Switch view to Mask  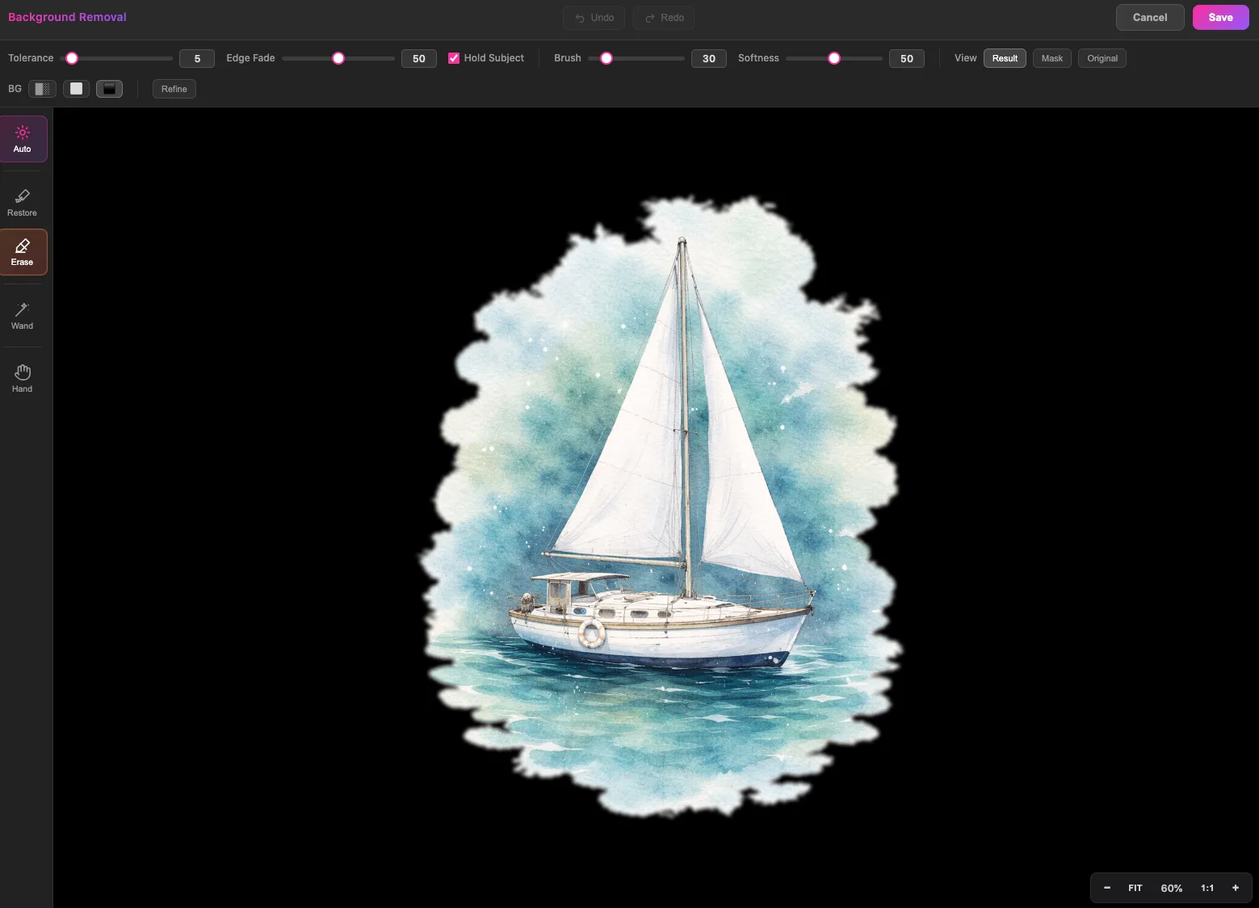pyautogui.click(x=1051, y=58)
